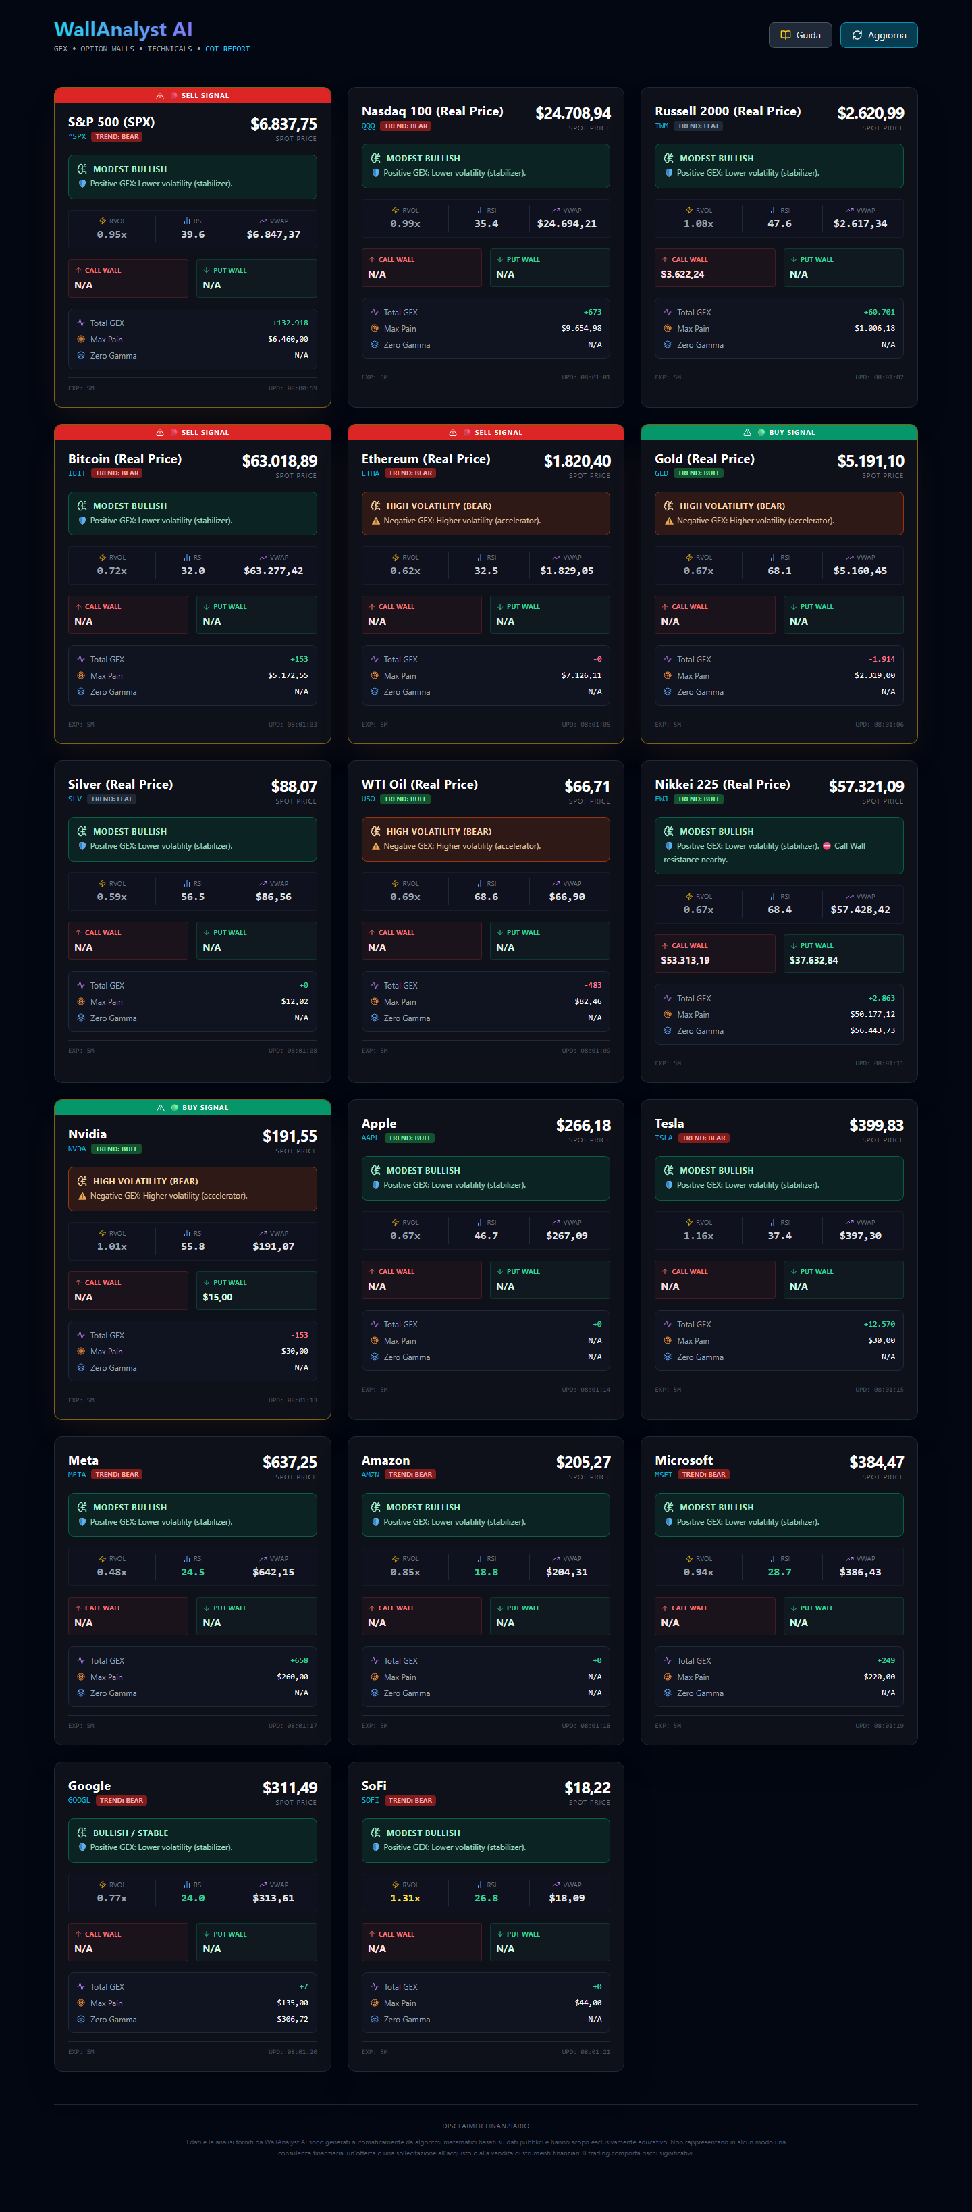Click the RSI bar chart icon in Bitcoin card
Screen dimensions: 972x2212
click(186, 557)
